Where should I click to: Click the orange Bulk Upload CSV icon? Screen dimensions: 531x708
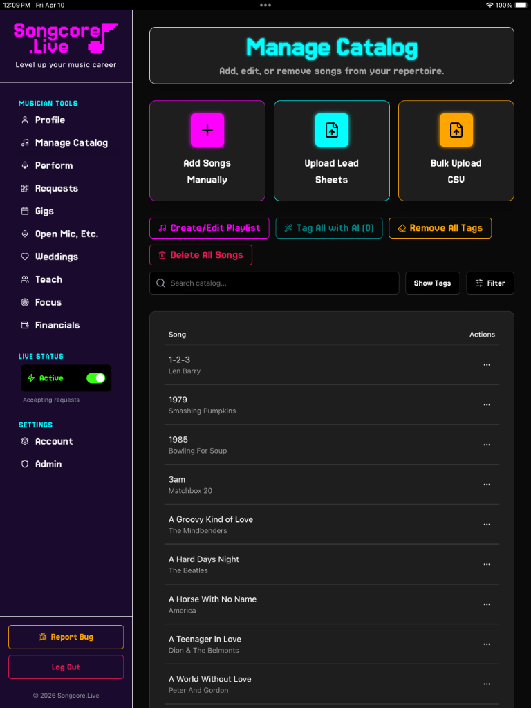pyautogui.click(x=456, y=130)
